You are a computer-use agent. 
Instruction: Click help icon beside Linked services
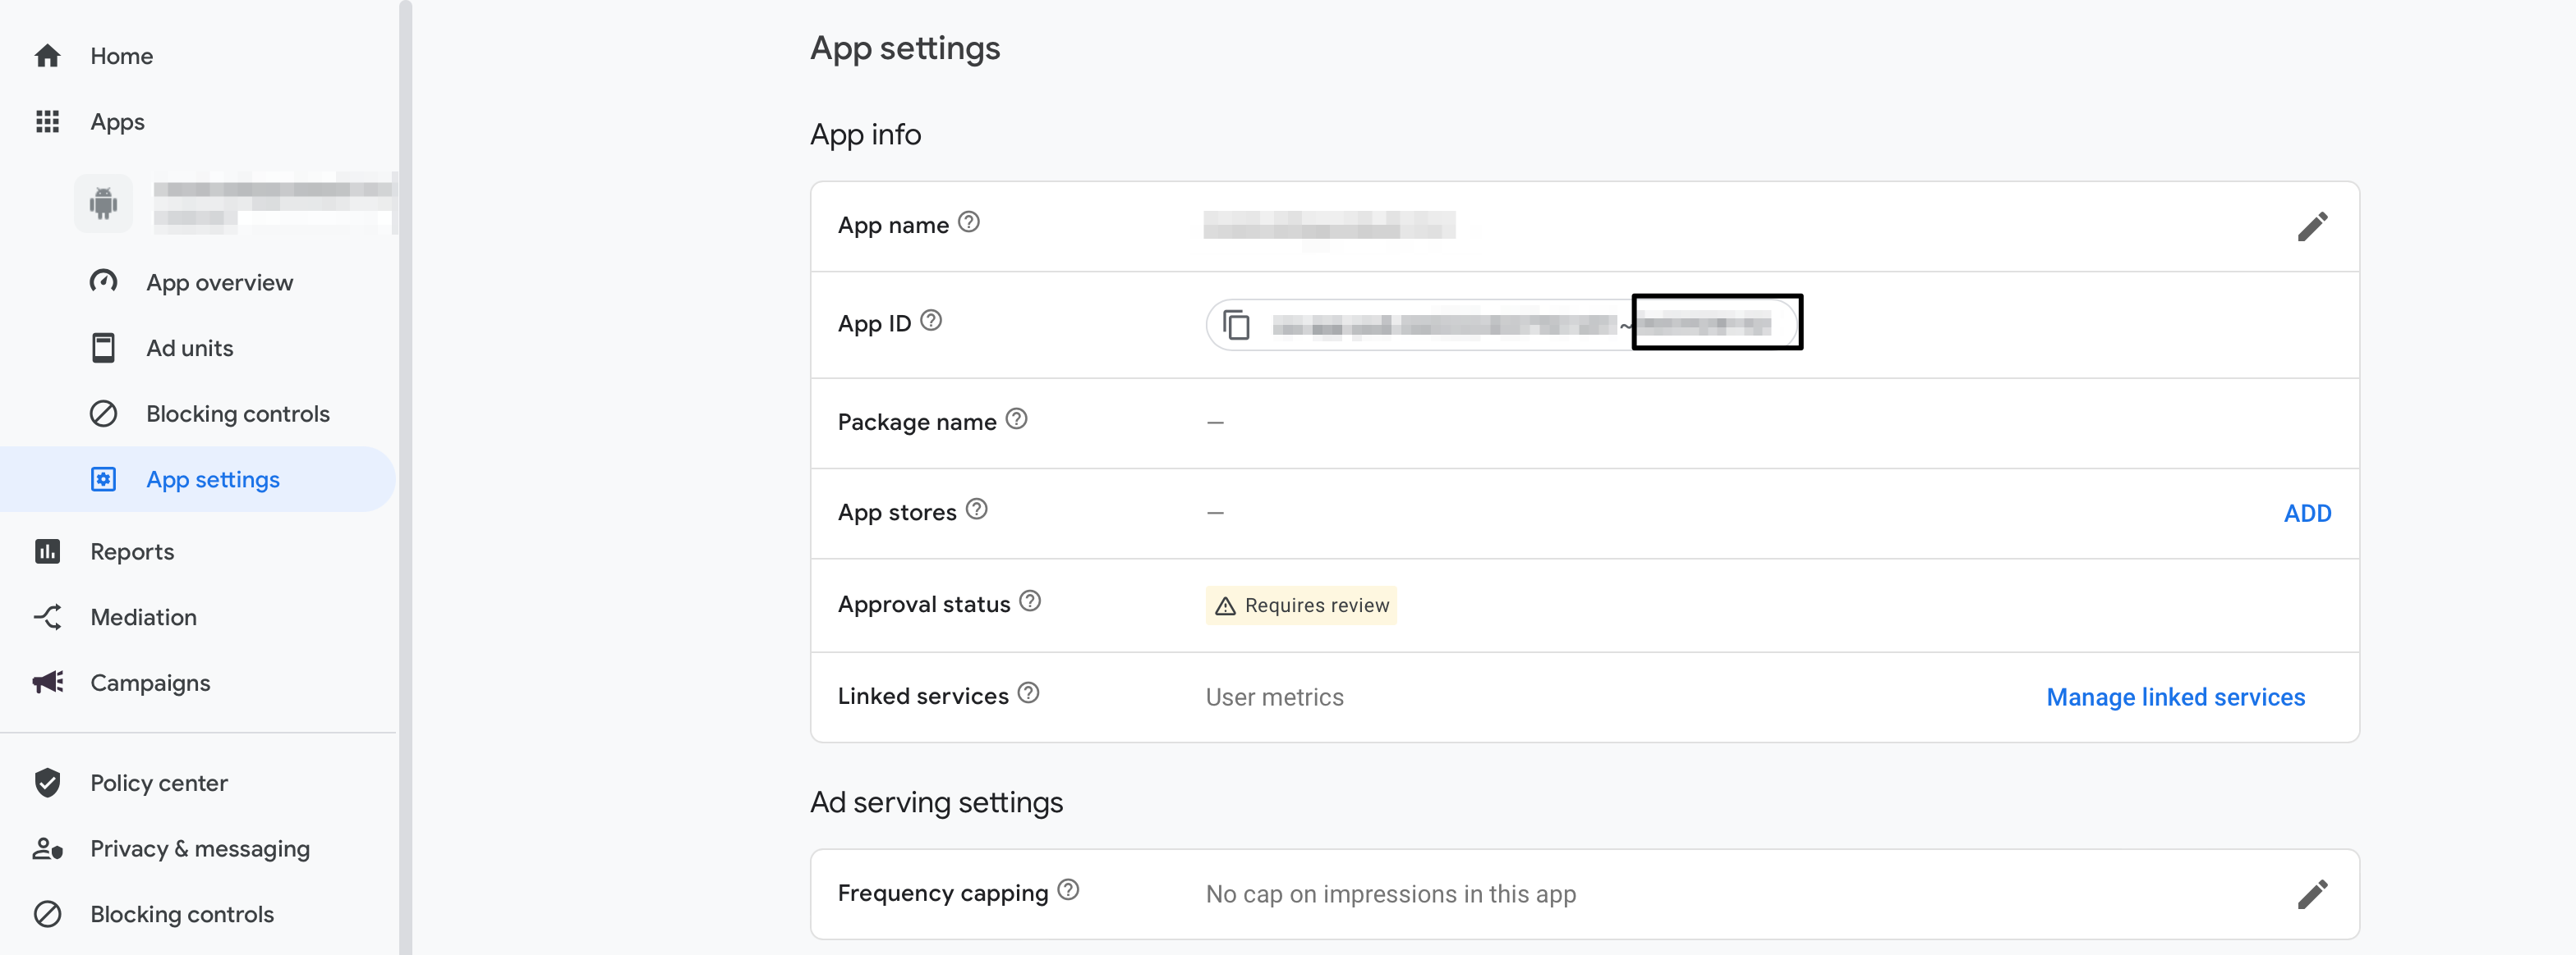1027,693
